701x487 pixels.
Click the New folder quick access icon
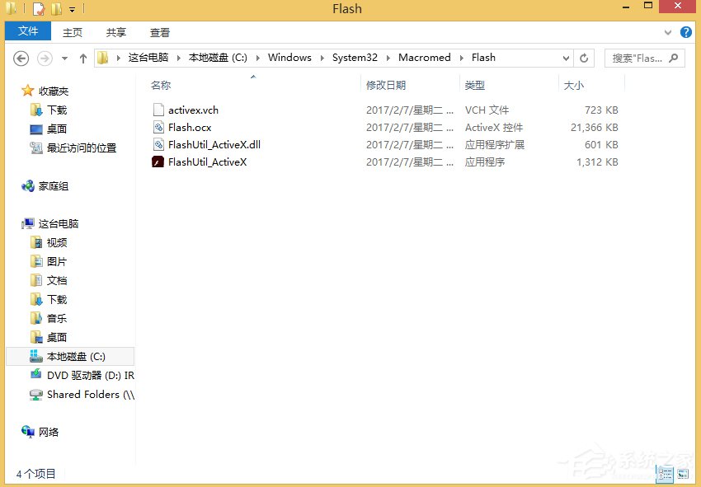54,8
